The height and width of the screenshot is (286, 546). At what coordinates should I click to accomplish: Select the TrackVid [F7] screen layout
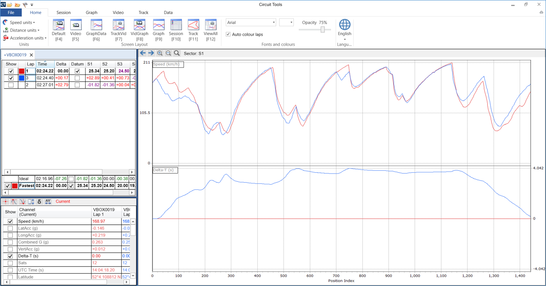[118, 30]
